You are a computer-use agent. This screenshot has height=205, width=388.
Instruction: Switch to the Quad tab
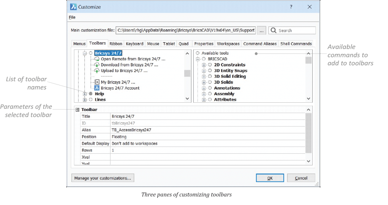(x=184, y=44)
